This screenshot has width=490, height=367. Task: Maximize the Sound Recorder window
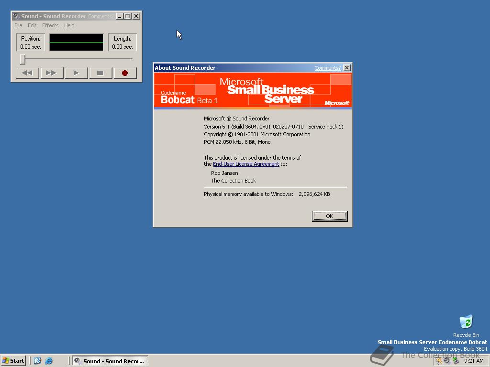(127, 16)
